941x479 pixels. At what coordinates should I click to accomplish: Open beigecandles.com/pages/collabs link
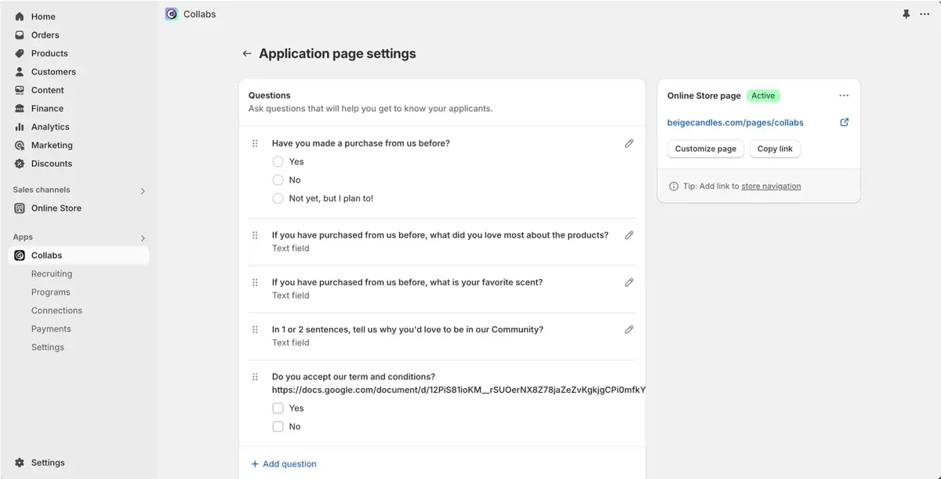736,122
